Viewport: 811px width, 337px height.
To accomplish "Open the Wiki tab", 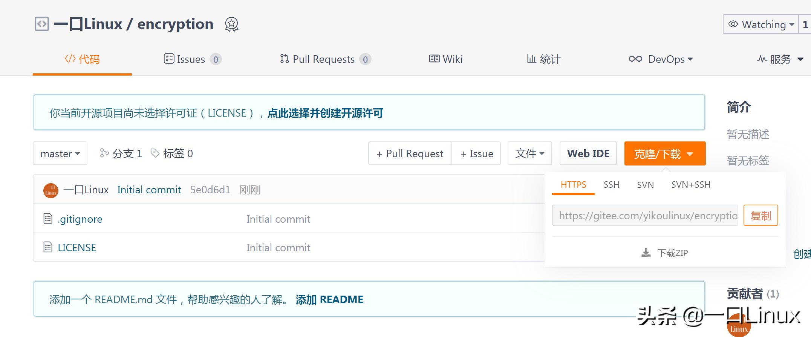I will point(446,59).
